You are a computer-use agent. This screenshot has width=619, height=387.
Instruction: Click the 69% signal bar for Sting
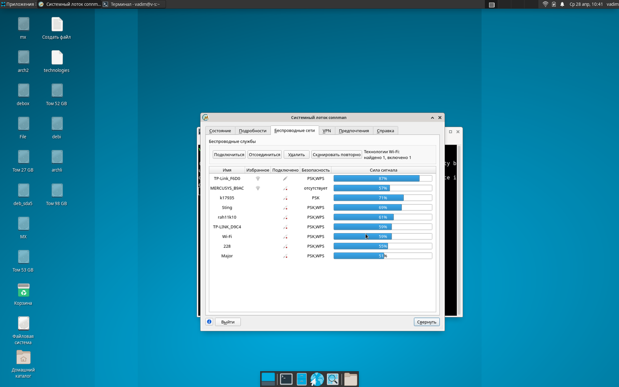tap(383, 208)
